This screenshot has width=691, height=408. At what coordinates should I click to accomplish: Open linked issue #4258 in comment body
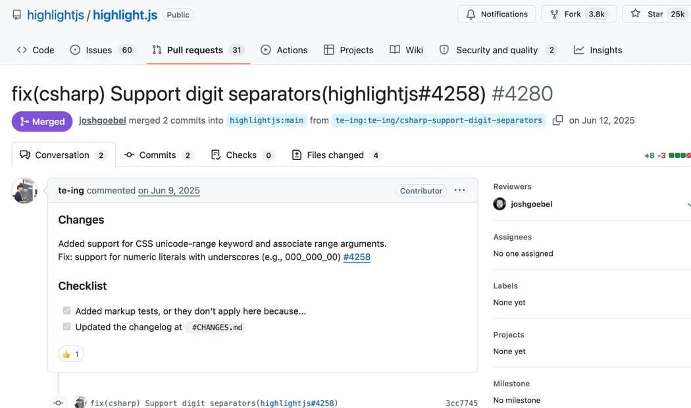coord(357,257)
